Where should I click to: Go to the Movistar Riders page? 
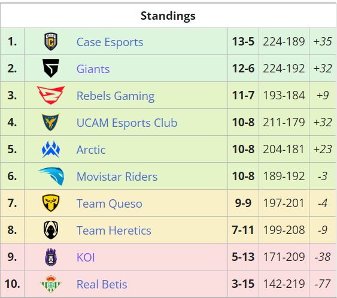[117, 177]
